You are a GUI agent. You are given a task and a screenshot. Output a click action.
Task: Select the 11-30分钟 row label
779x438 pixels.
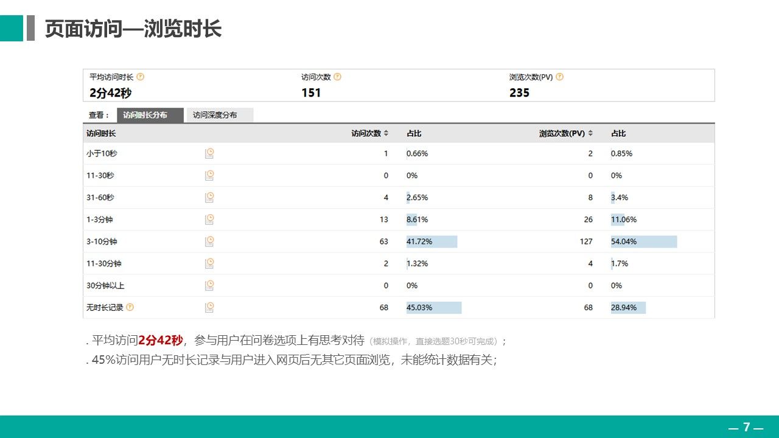point(103,263)
